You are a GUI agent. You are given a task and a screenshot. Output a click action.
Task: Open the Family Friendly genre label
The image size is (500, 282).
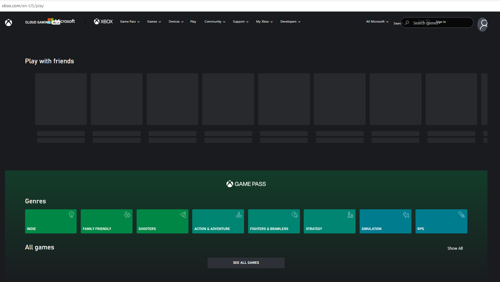coord(97,229)
